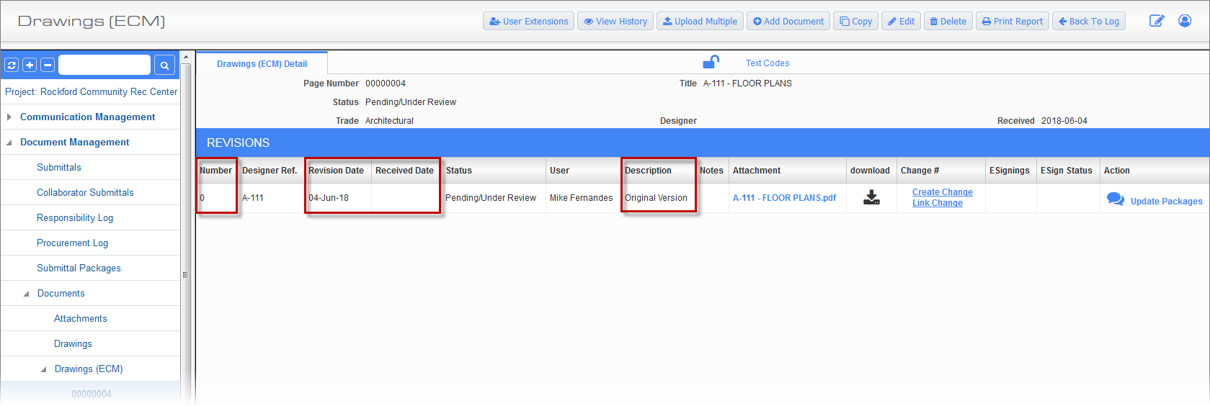Image resolution: width=1210 pixels, height=406 pixels.
Task: Open A-111 - FLOOR PLANS.pdf attachment
Action: (784, 198)
